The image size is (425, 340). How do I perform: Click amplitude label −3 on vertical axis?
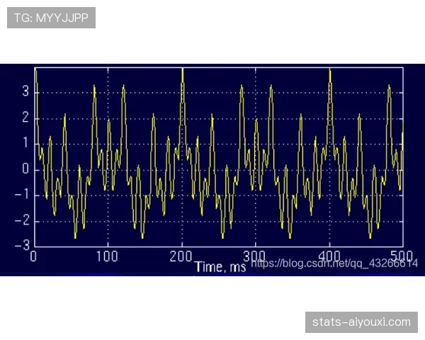pos(23,245)
